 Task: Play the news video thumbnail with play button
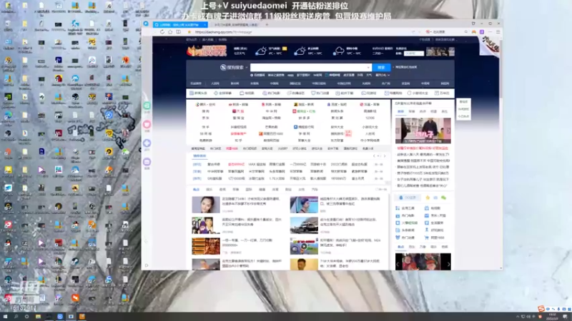304,246
